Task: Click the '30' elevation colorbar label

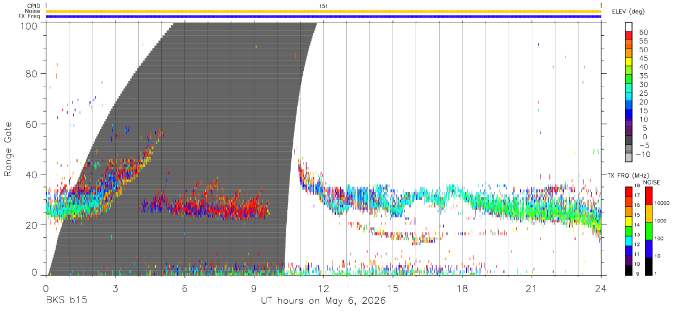Action: coord(643,85)
